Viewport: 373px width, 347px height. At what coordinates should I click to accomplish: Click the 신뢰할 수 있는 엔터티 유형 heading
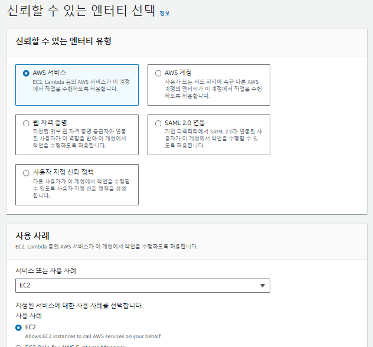64,41
